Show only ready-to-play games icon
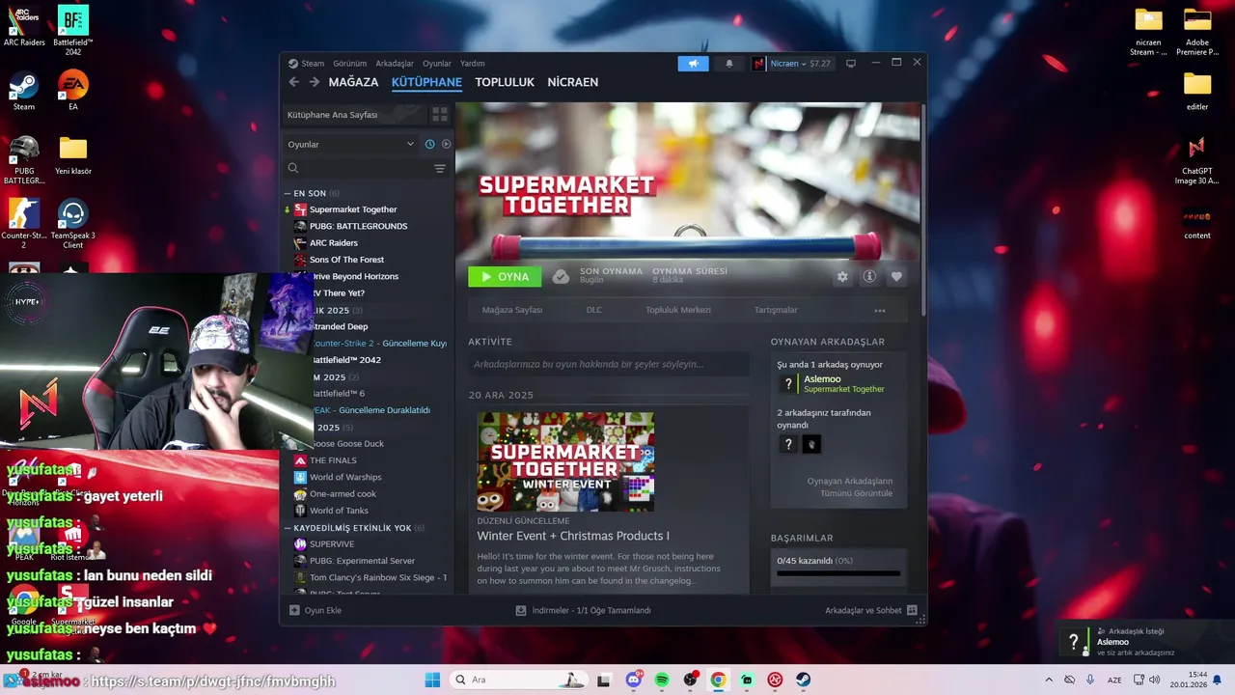 pos(446,144)
